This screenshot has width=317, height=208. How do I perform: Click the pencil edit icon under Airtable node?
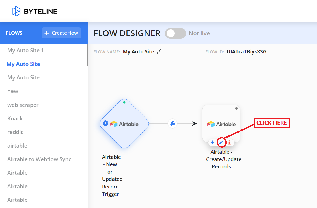pyautogui.click(x=221, y=142)
